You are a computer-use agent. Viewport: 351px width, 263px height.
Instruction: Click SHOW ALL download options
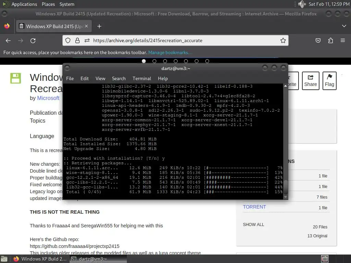(253, 225)
